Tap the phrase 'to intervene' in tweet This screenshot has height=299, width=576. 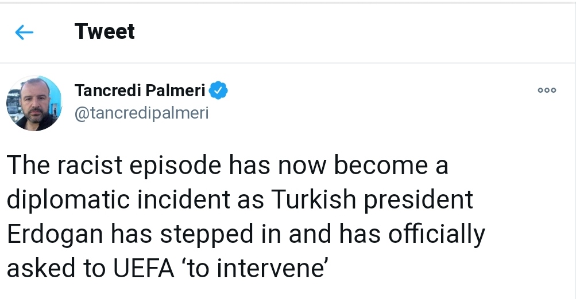[x=254, y=268]
